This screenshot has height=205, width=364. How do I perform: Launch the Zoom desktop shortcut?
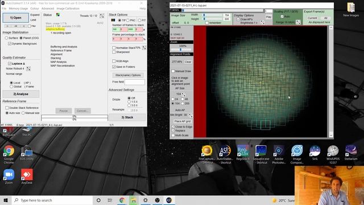click(x=9, y=177)
